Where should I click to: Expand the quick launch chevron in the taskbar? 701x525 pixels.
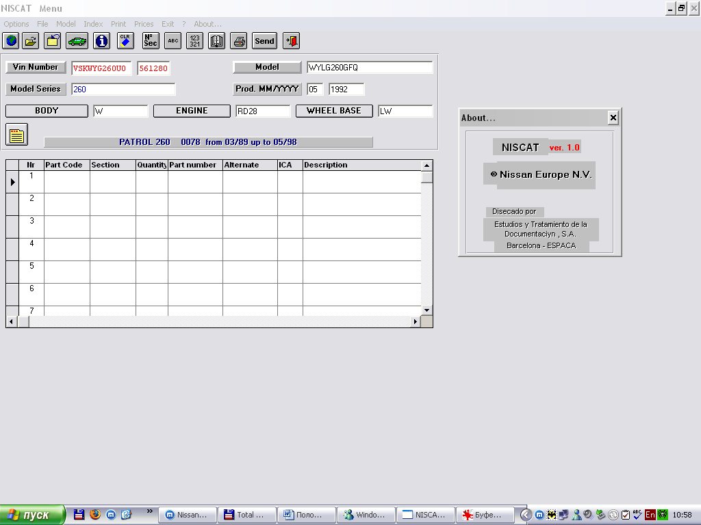point(149,511)
